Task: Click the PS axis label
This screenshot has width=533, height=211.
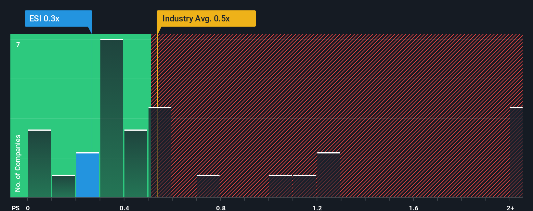Action: pyautogui.click(x=16, y=208)
